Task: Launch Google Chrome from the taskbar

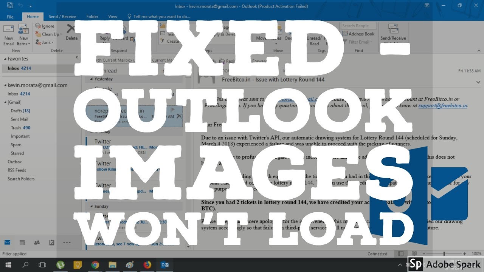Action: (x=95, y=265)
